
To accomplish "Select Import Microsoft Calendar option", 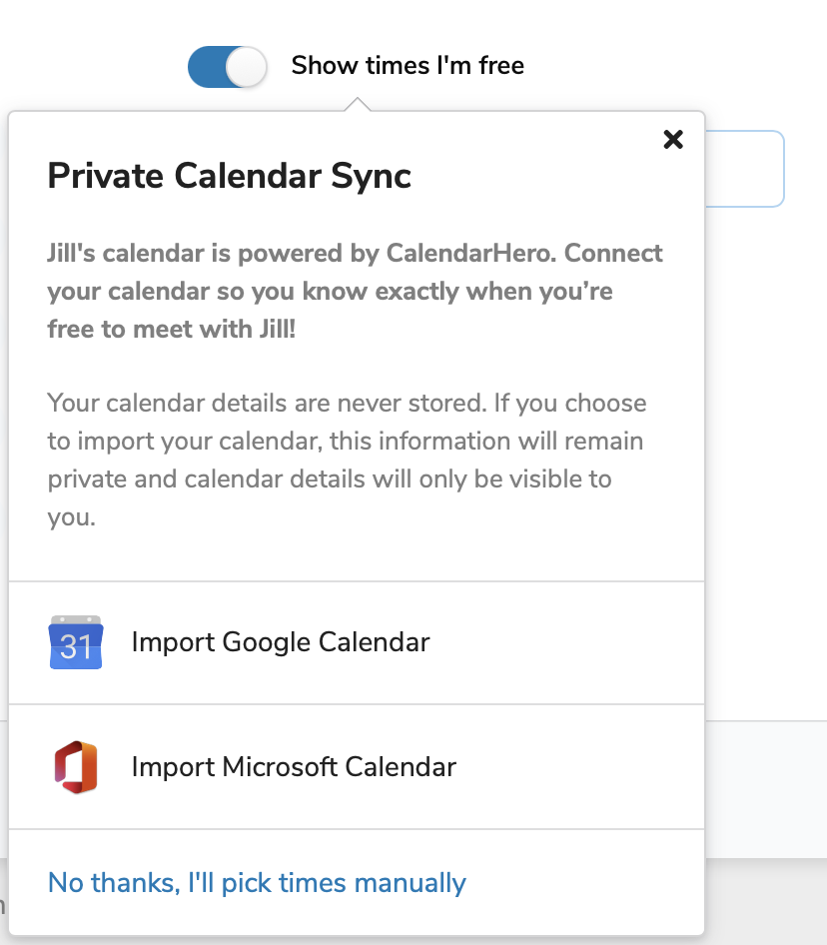I will pos(294,767).
